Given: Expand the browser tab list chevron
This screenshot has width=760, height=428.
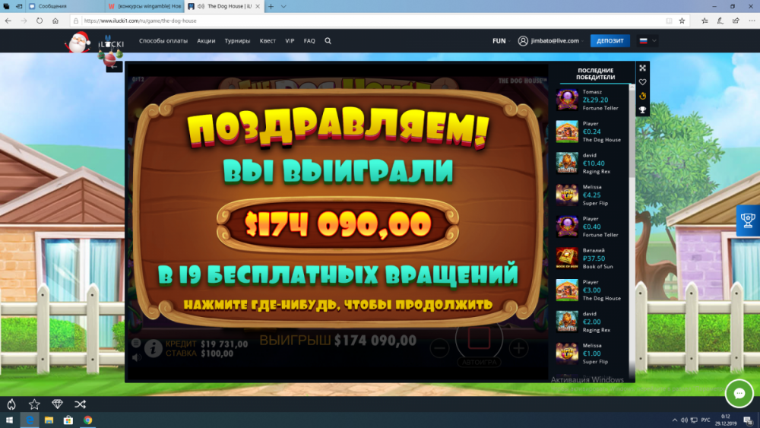Looking at the screenshot, I should 283,6.
